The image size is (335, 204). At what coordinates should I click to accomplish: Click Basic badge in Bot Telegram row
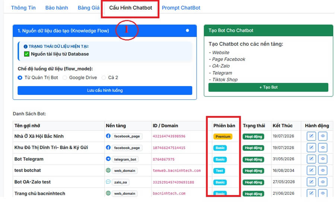[220, 159]
